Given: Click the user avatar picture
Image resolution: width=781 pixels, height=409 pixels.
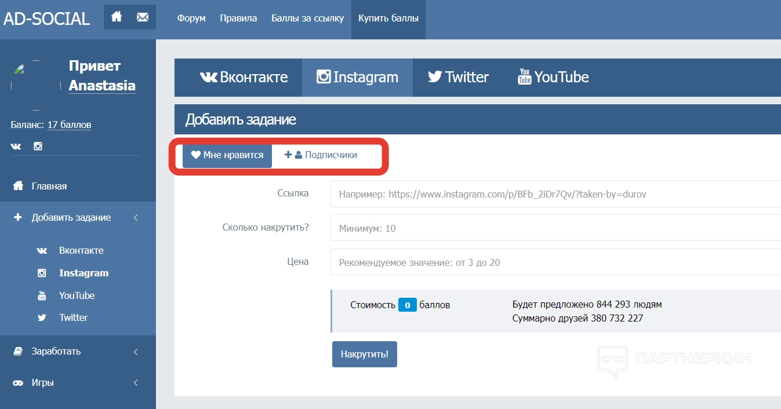Looking at the screenshot, I should click(x=36, y=85).
